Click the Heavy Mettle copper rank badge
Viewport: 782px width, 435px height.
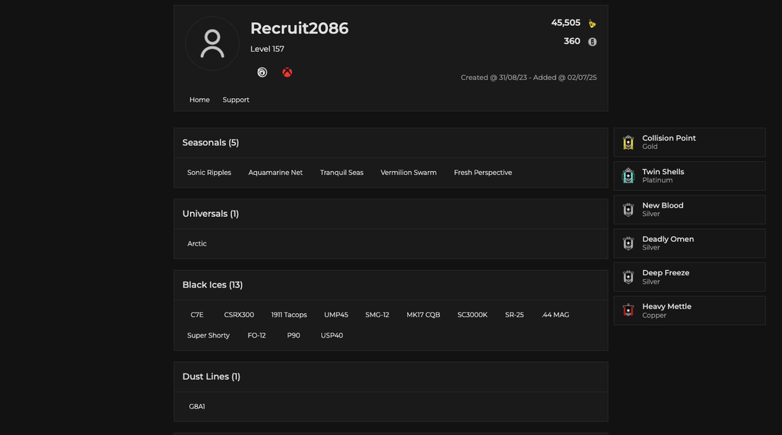tap(628, 311)
